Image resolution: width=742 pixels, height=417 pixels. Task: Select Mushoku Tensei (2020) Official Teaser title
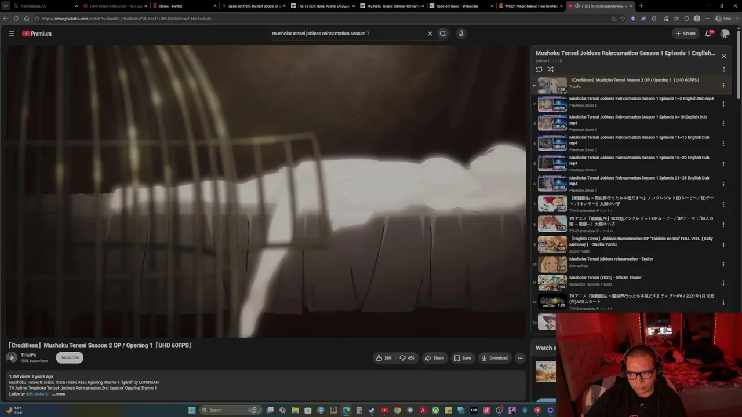(605, 277)
